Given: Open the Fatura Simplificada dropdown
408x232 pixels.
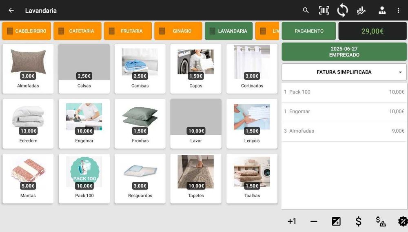Looking at the screenshot, I should 344,72.
